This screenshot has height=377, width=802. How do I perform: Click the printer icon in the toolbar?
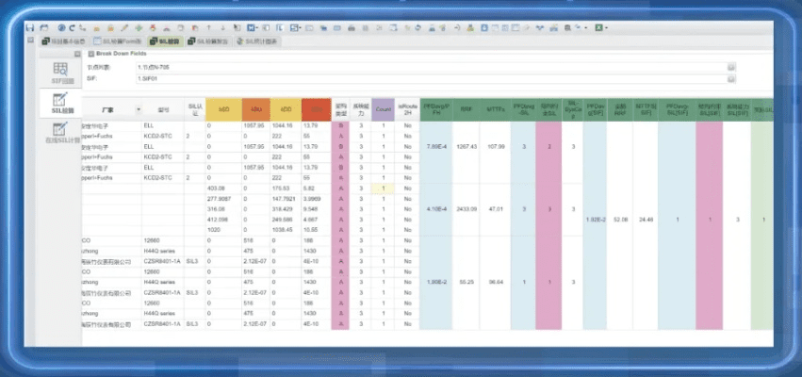tap(352, 29)
